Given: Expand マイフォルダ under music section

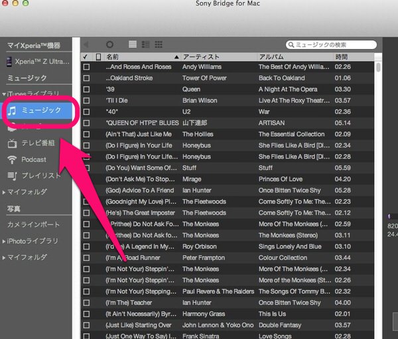Looking at the screenshot, I should coord(4,192).
